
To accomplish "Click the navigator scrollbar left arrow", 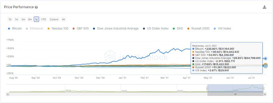I will click(x=8, y=94).
